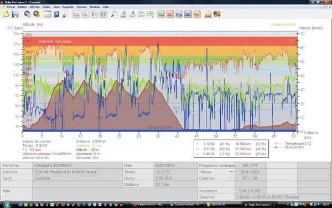Image resolution: width=332 pixels, height=208 pixels.
Task: Click the FC [bpm] axis label
Action: [x=15, y=28]
